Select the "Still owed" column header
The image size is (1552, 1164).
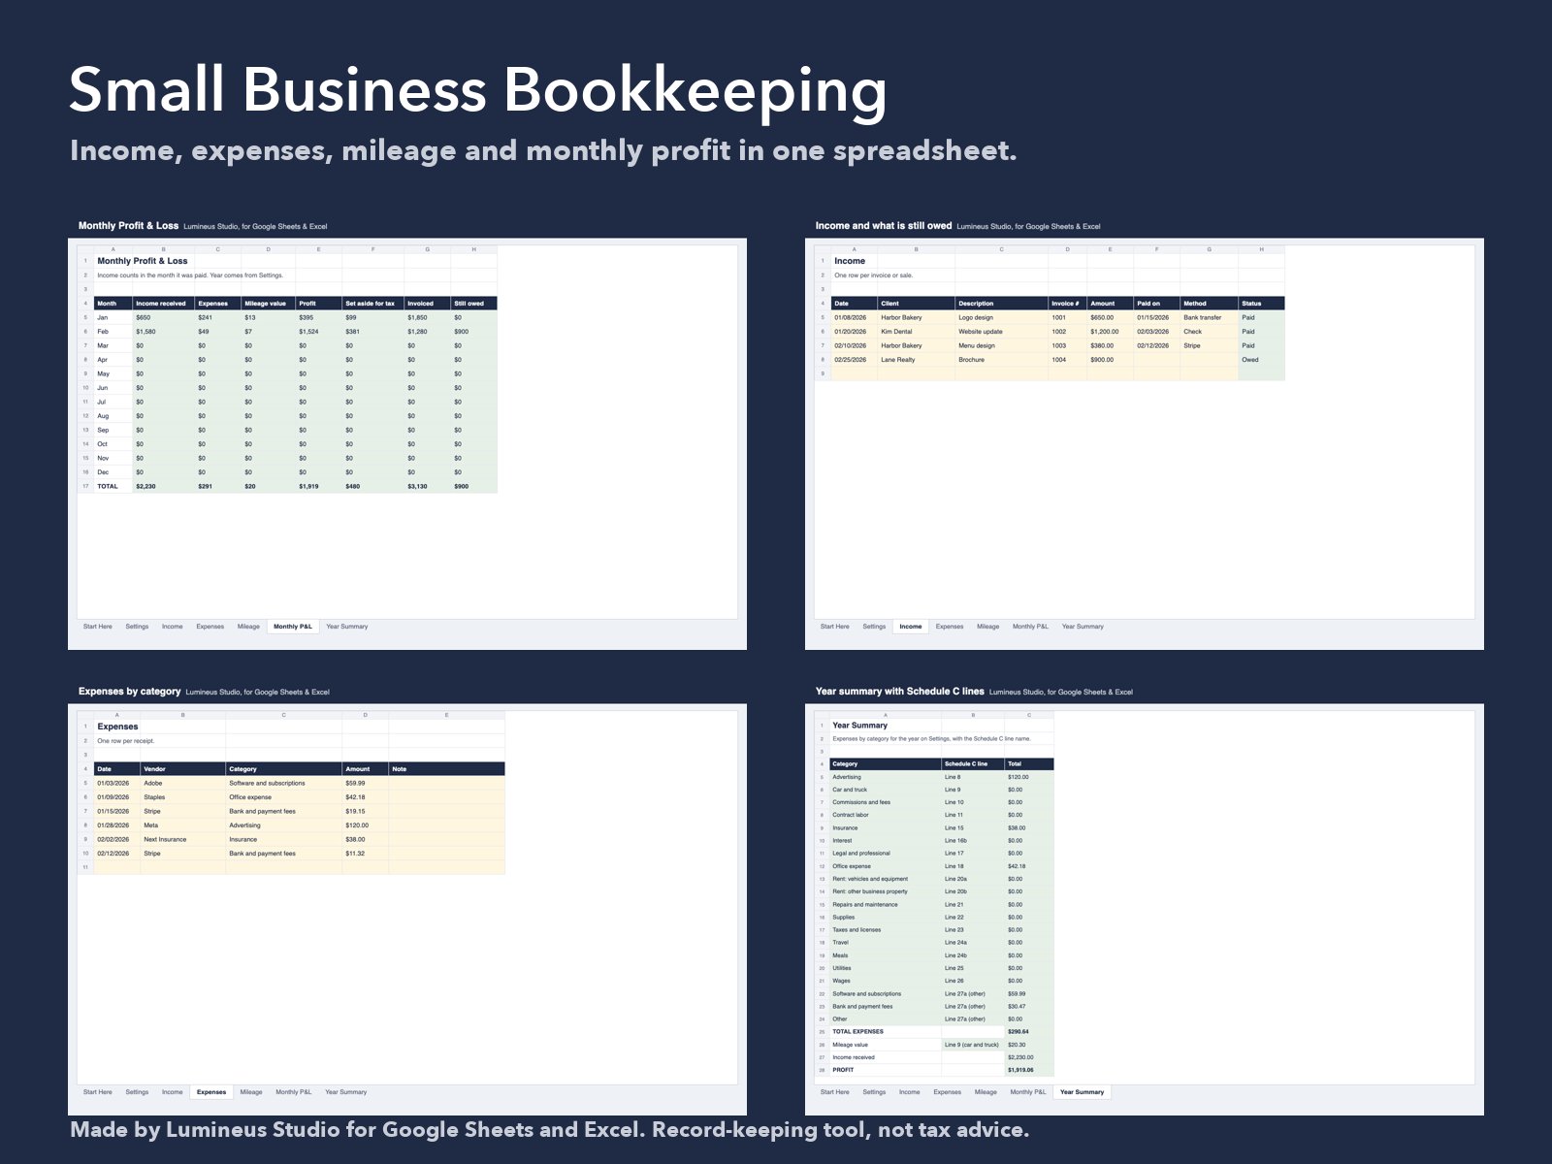click(x=473, y=304)
